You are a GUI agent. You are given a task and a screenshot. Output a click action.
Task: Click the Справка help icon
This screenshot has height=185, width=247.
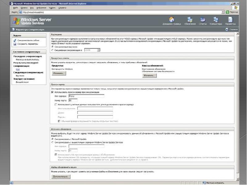pyautogui.click(x=227, y=29)
